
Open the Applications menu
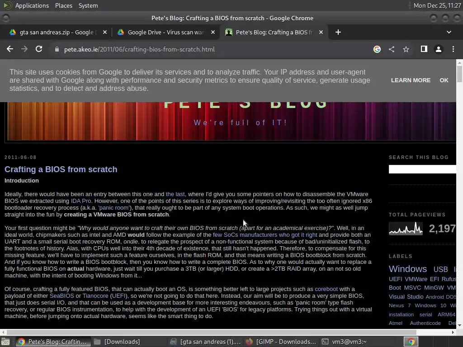click(x=32, y=5)
